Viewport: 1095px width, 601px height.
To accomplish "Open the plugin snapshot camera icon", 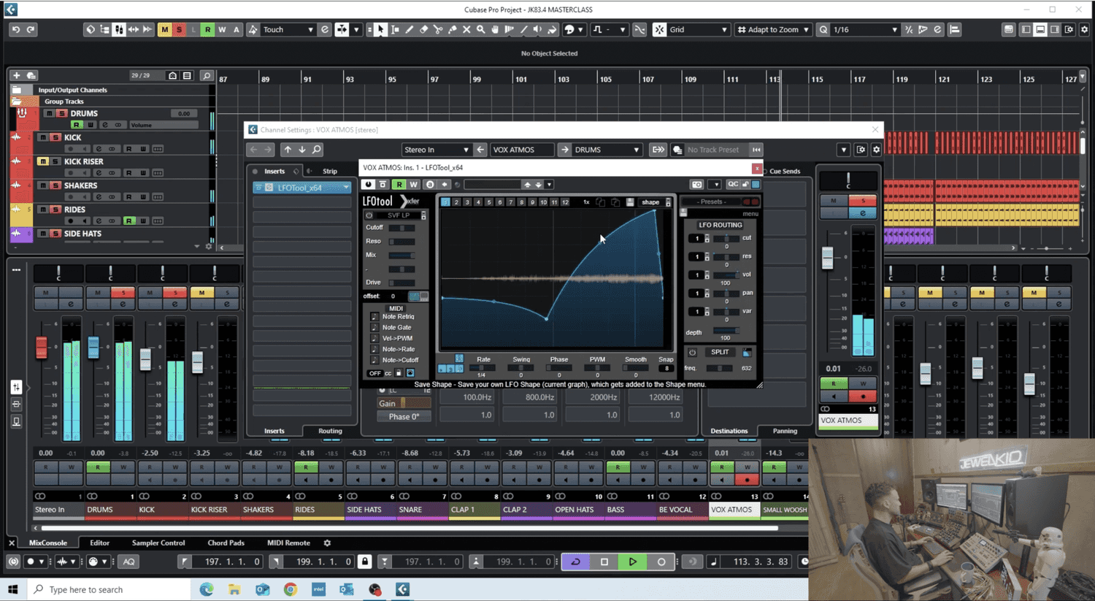I will coord(696,185).
